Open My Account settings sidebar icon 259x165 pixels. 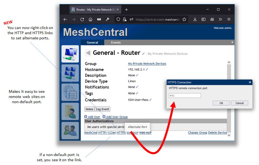(70, 92)
